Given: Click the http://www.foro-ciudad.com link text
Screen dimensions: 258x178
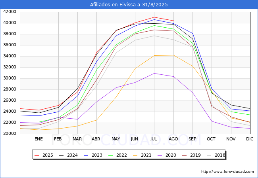Looking at the screenshot, I should 227,172.
